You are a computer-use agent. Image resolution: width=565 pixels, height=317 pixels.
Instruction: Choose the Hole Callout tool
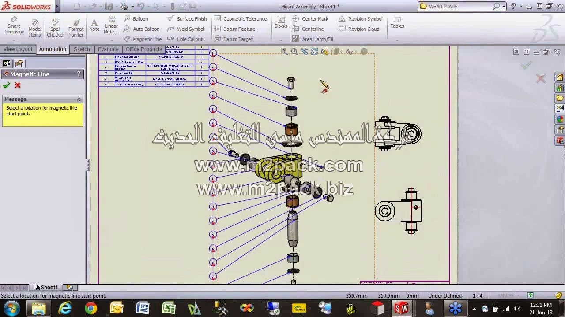pos(185,39)
